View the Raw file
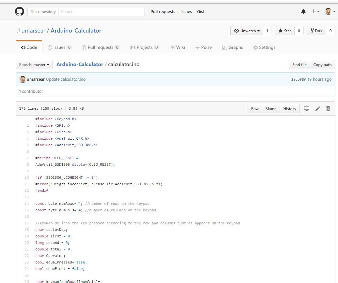Viewport: 338px width, 283px height. coord(255,109)
